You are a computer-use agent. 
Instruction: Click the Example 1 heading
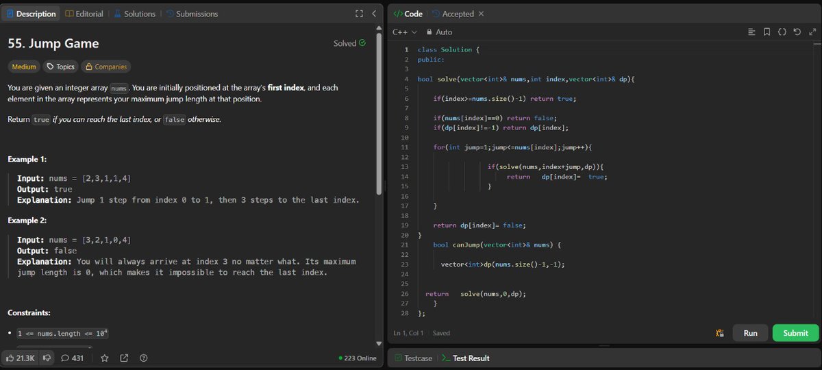27,159
